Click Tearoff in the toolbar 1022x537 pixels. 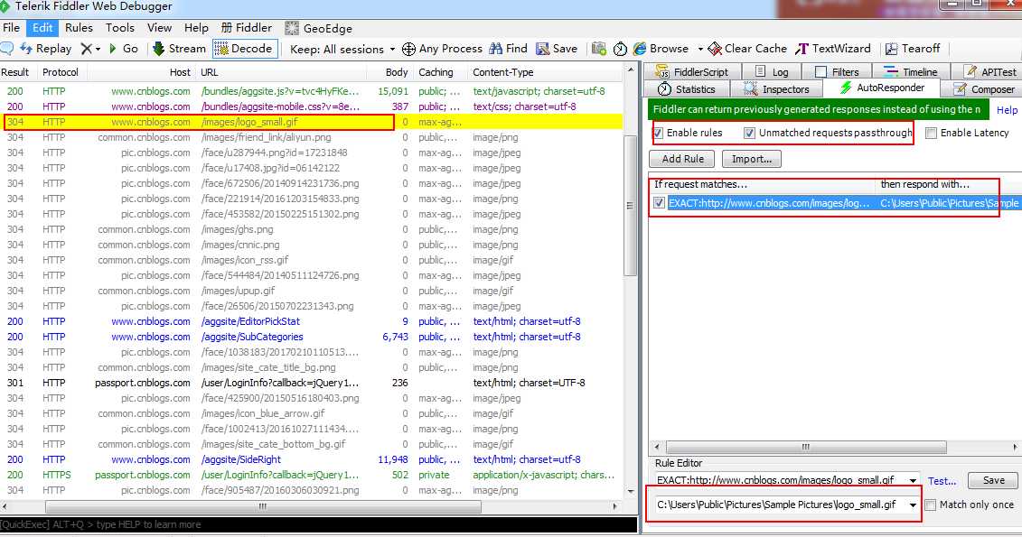(x=913, y=49)
